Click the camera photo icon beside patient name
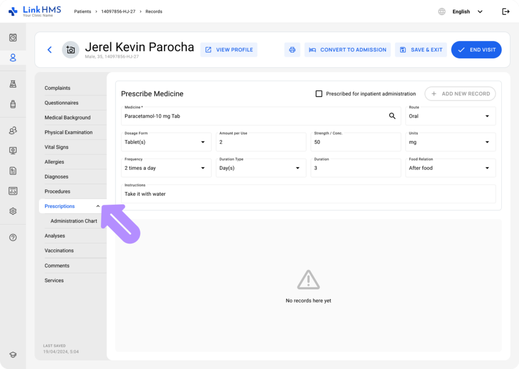The width and height of the screenshot is (519, 369). point(70,50)
